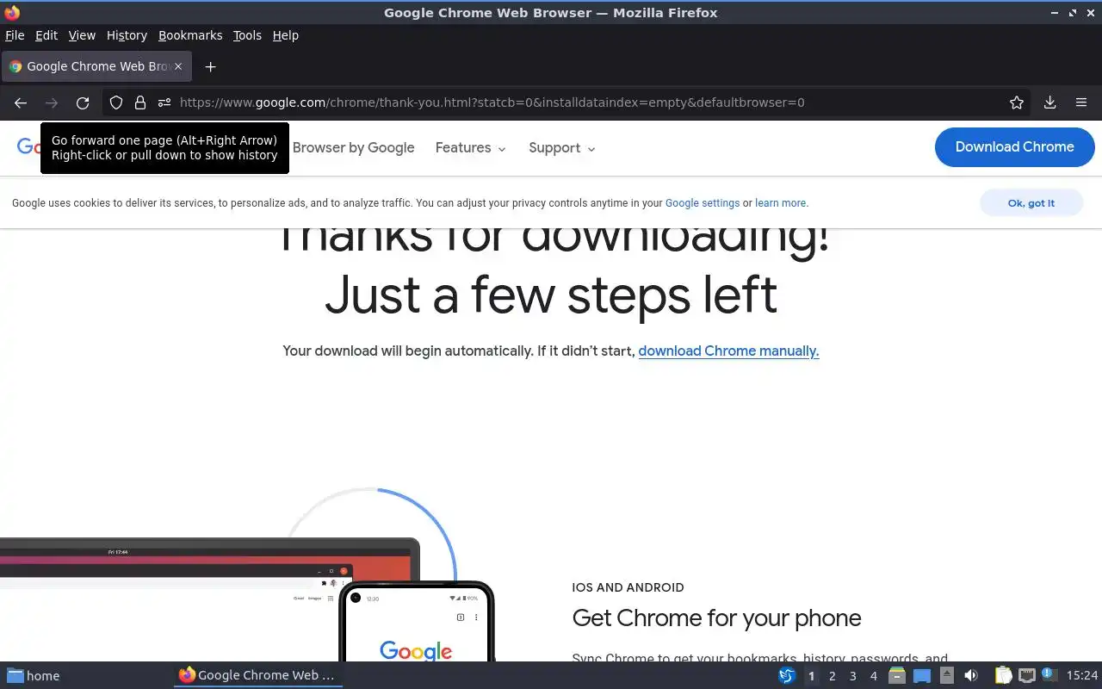
Task: Switch to workspace 3
Action: pyautogui.click(x=853, y=676)
